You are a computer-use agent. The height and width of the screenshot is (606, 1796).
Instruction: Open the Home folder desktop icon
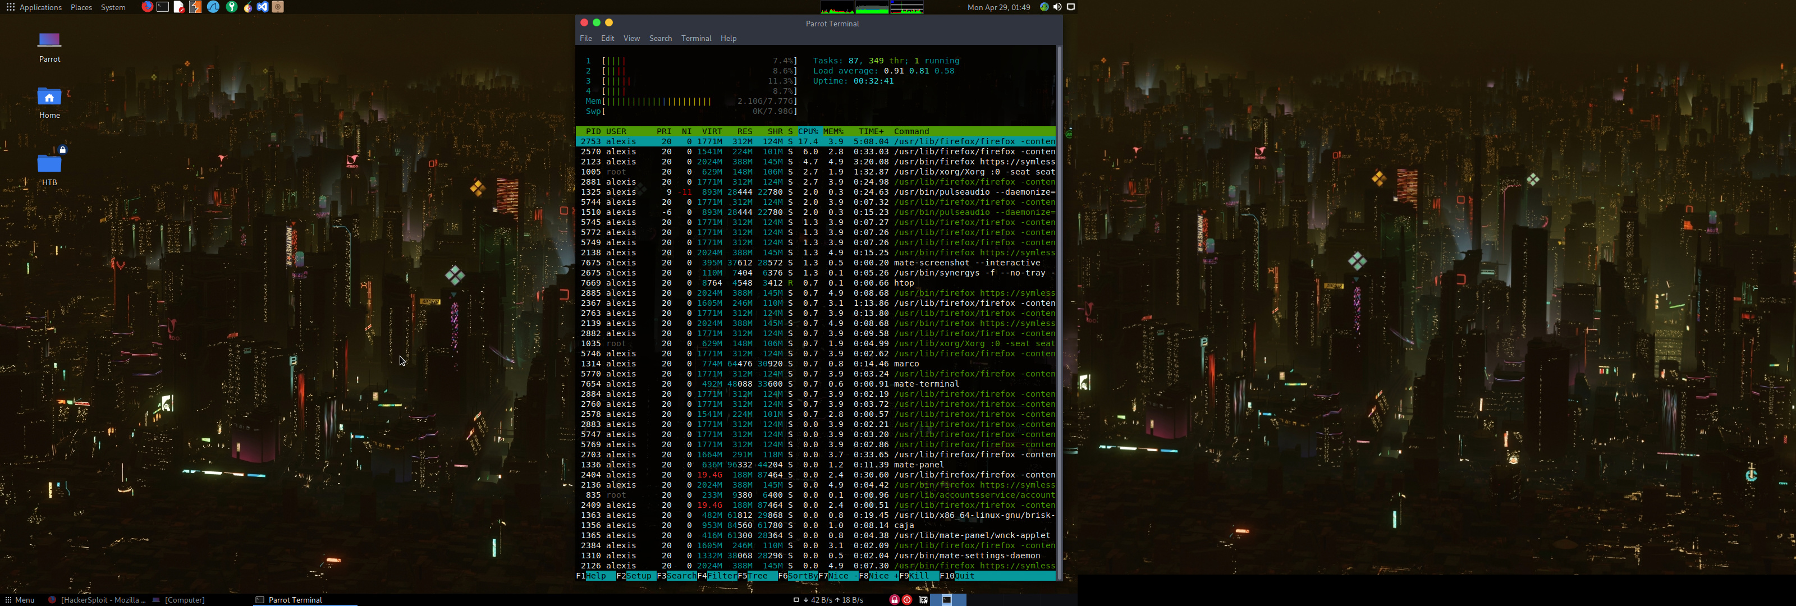(x=49, y=98)
